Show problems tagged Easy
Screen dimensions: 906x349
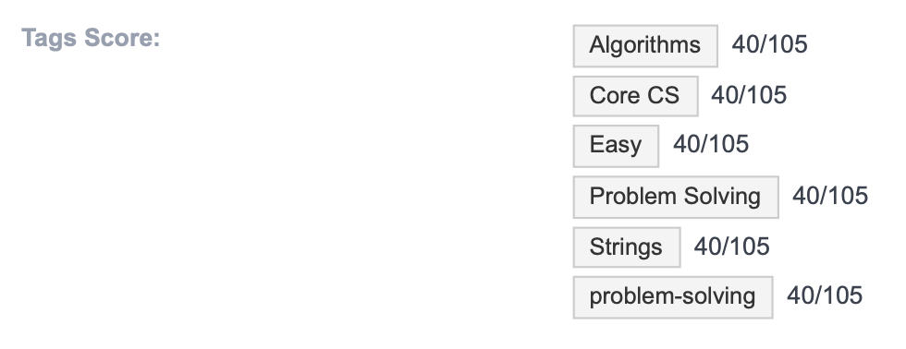coord(616,146)
